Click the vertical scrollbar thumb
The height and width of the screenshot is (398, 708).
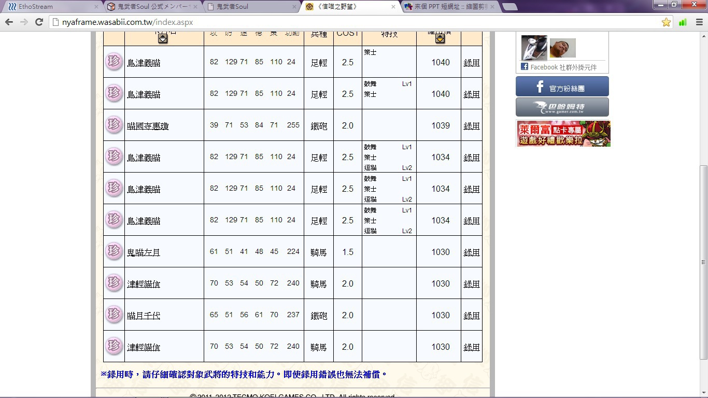click(x=703, y=262)
